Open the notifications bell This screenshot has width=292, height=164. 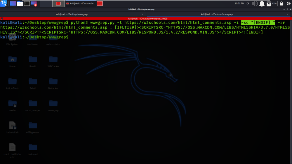262,3
